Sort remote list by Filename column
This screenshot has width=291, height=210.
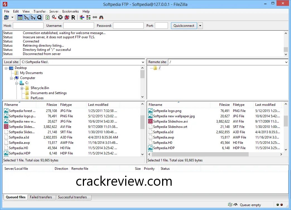(179, 105)
